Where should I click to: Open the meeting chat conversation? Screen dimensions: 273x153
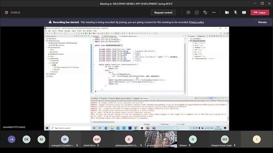point(197,12)
